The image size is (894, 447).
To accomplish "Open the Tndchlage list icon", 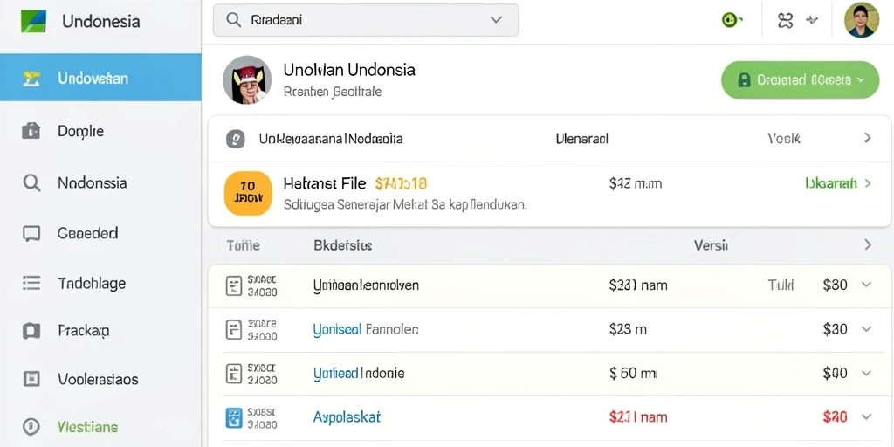I will [31, 284].
